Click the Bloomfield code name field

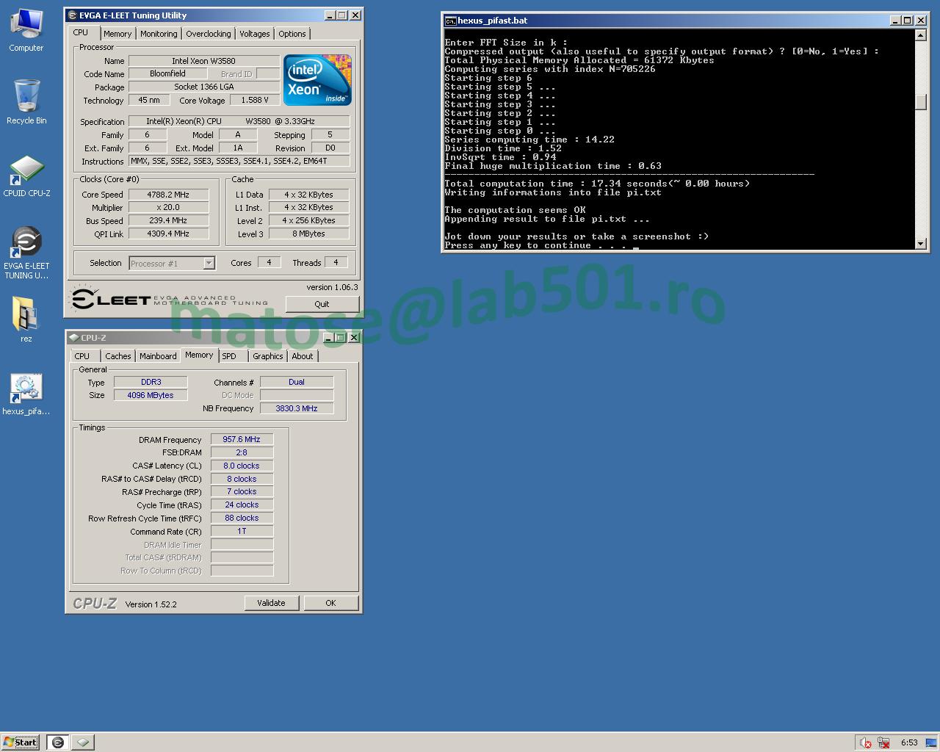pos(168,73)
